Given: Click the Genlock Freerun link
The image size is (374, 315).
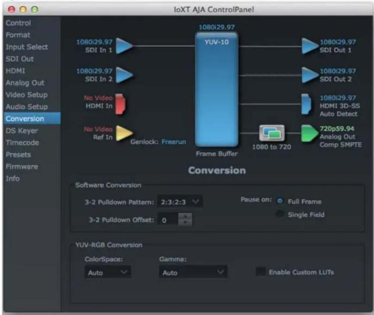Looking at the screenshot, I should click(x=174, y=142).
